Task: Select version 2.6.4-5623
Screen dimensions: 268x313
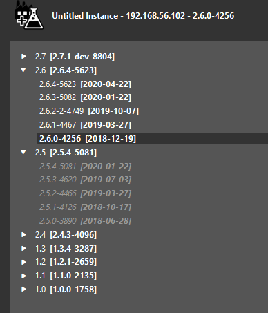Action: point(85,84)
